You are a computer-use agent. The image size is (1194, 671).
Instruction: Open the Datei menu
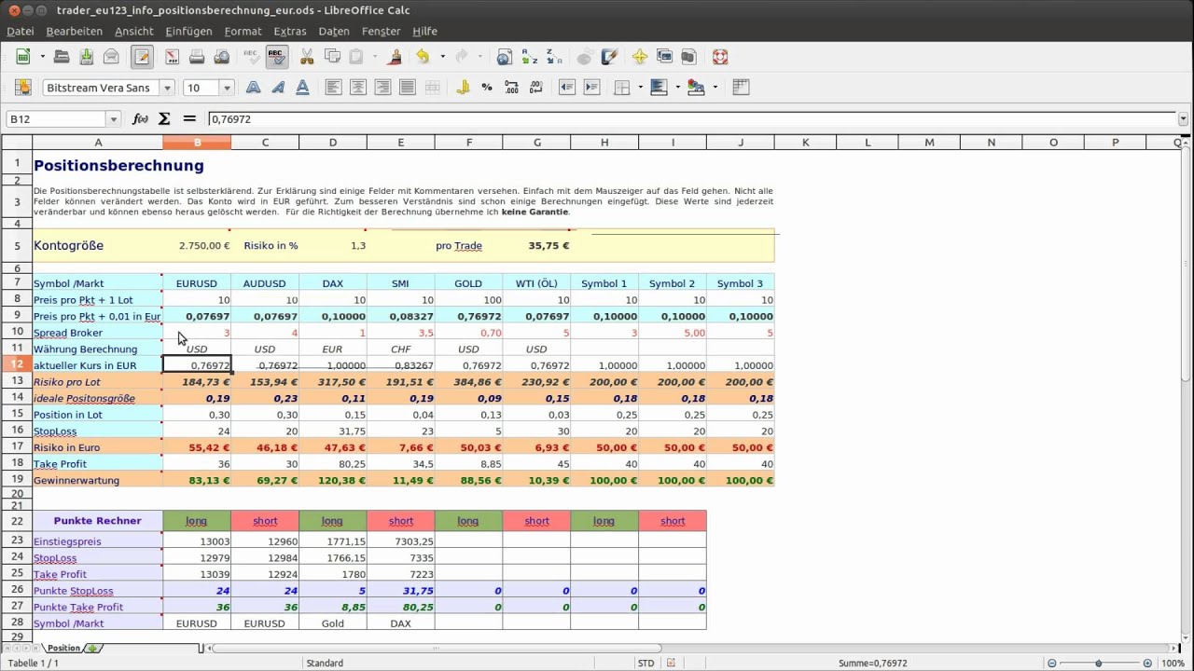tap(21, 31)
